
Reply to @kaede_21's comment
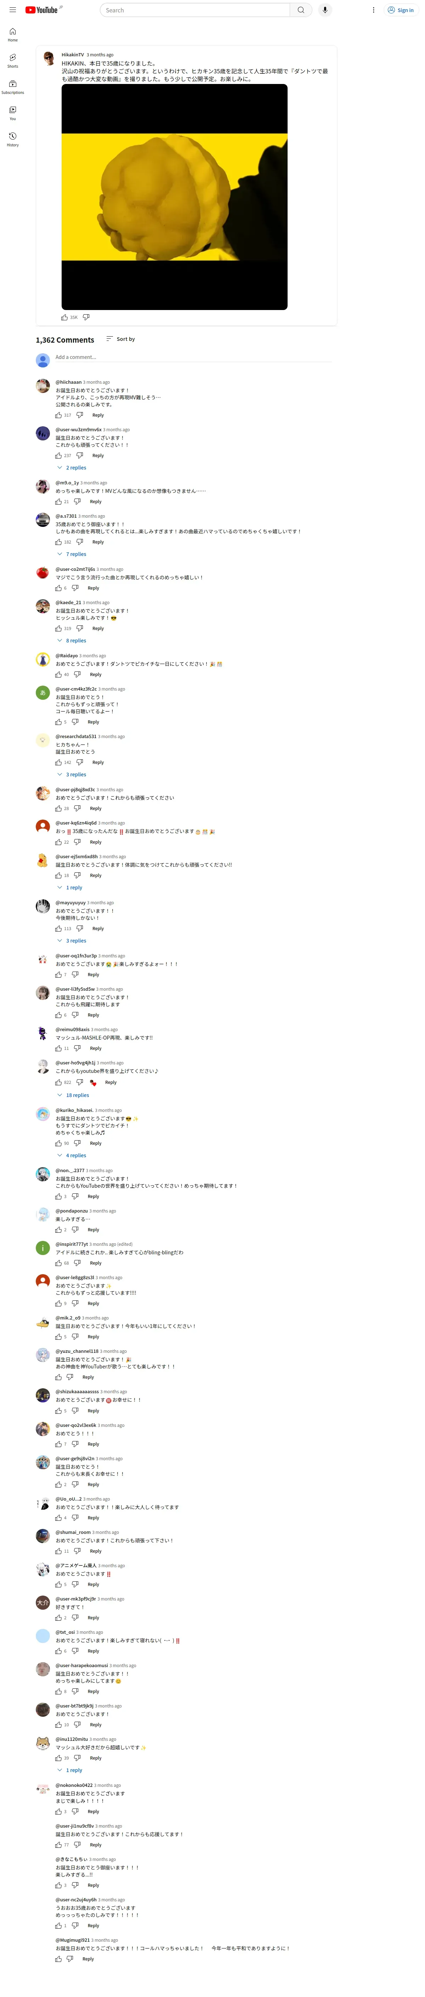[x=98, y=629]
